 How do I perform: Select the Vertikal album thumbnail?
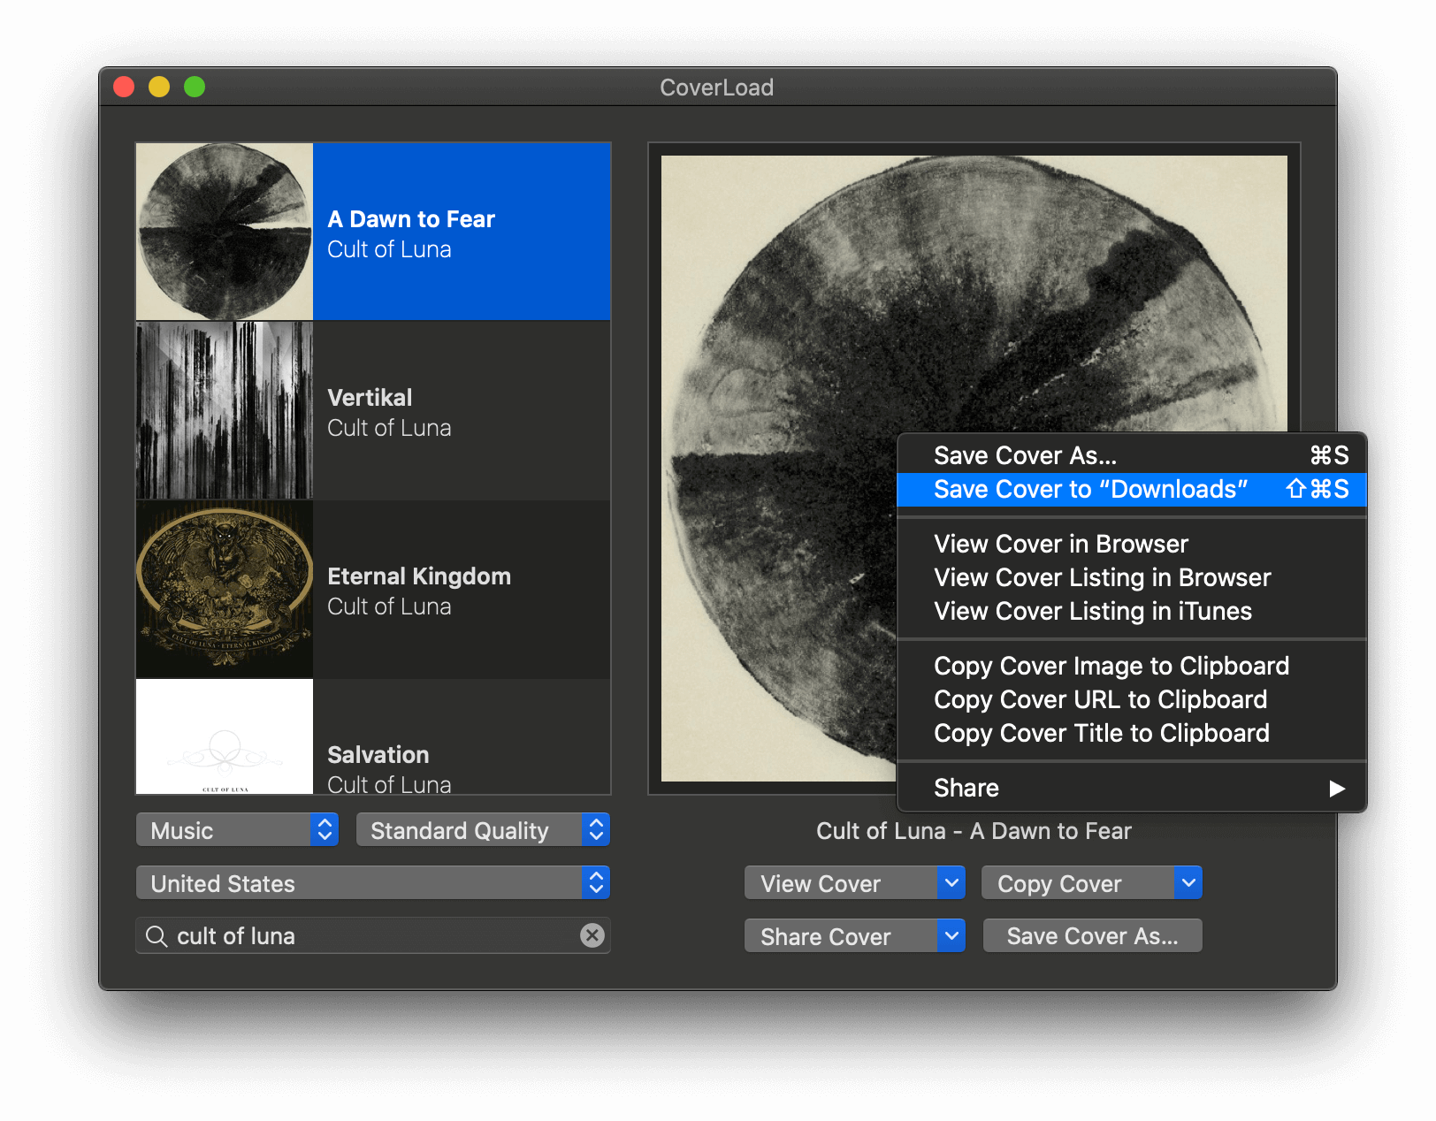[x=225, y=410]
